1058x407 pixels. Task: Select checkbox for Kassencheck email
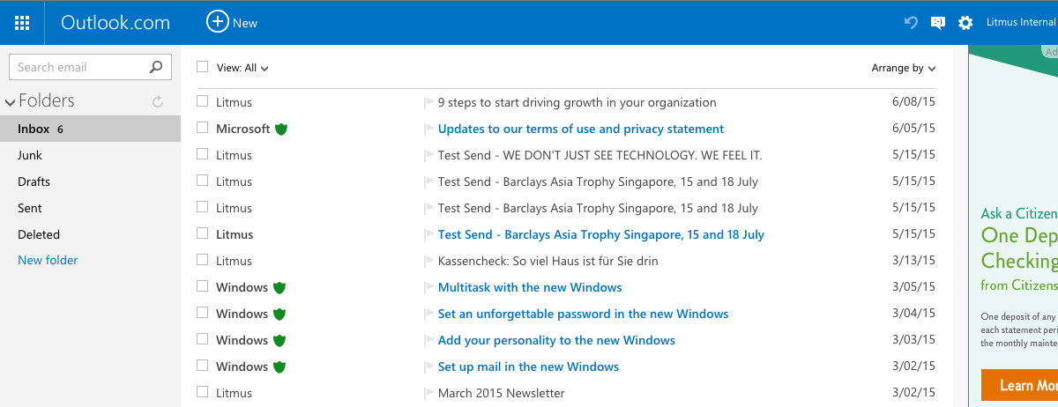(x=203, y=260)
